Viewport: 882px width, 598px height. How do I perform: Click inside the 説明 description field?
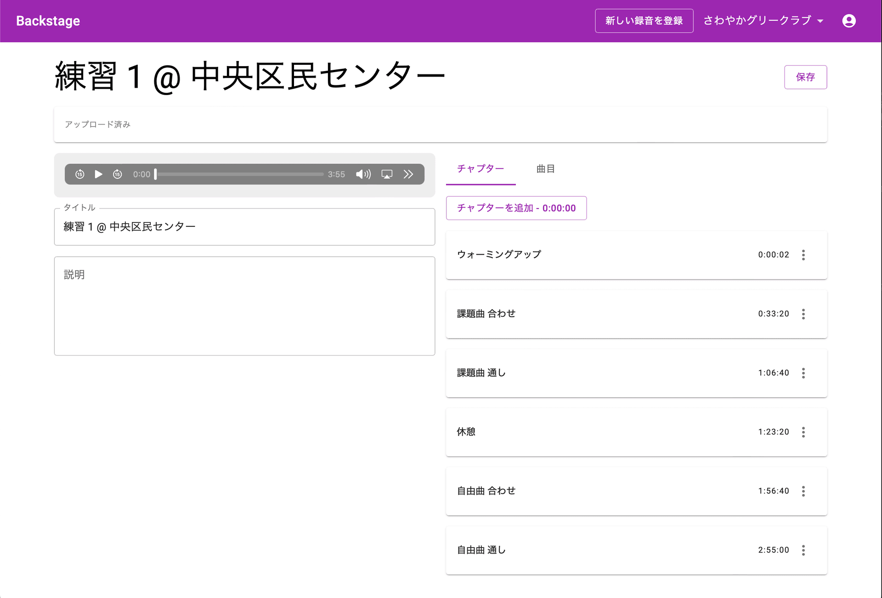pyautogui.click(x=244, y=305)
